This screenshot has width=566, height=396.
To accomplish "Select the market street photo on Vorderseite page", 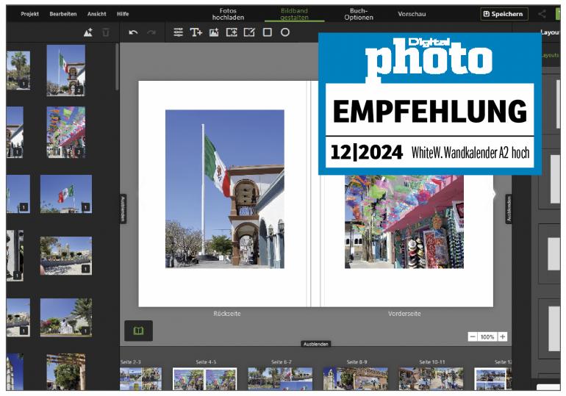I will [x=404, y=221].
